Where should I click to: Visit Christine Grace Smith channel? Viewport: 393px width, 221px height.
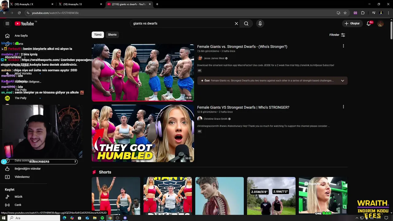coord(215,119)
